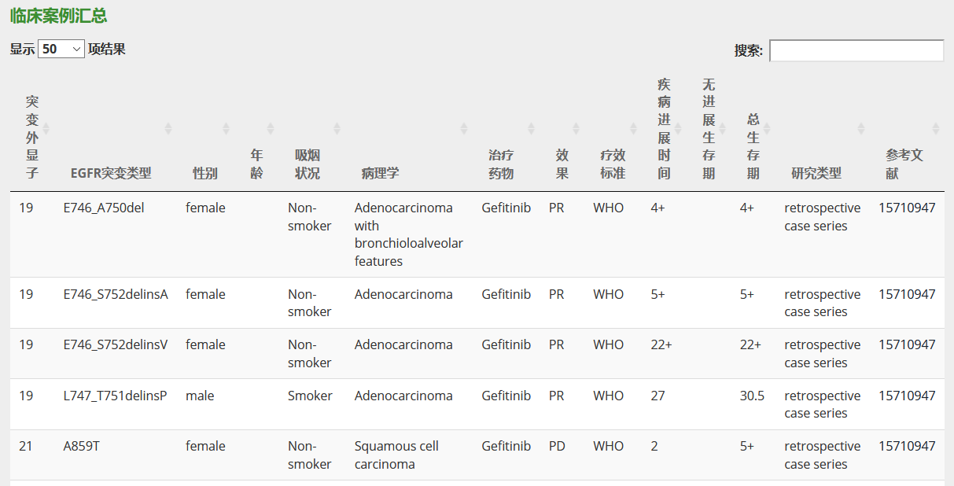Click reference 15710947 in the E746_A750del row
Screen dimensions: 954x486
[907, 208]
